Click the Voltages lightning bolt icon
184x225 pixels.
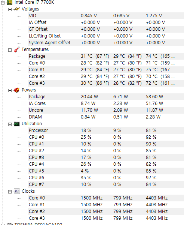point(17,9)
